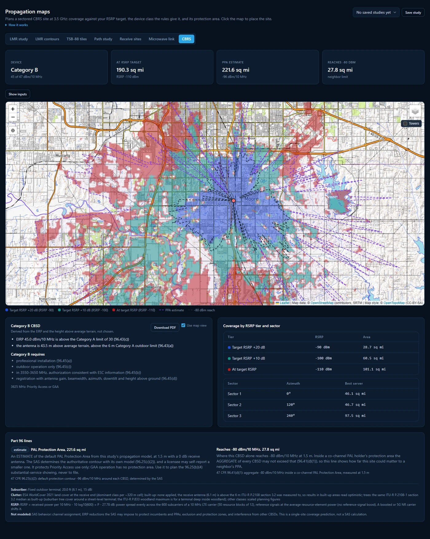Switch to LMR study tab
This screenshot has width=430, height=539.
pos(19,39)
